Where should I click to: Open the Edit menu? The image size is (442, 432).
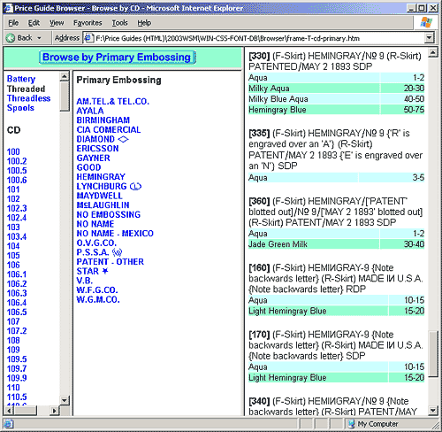tap(34, 23)
